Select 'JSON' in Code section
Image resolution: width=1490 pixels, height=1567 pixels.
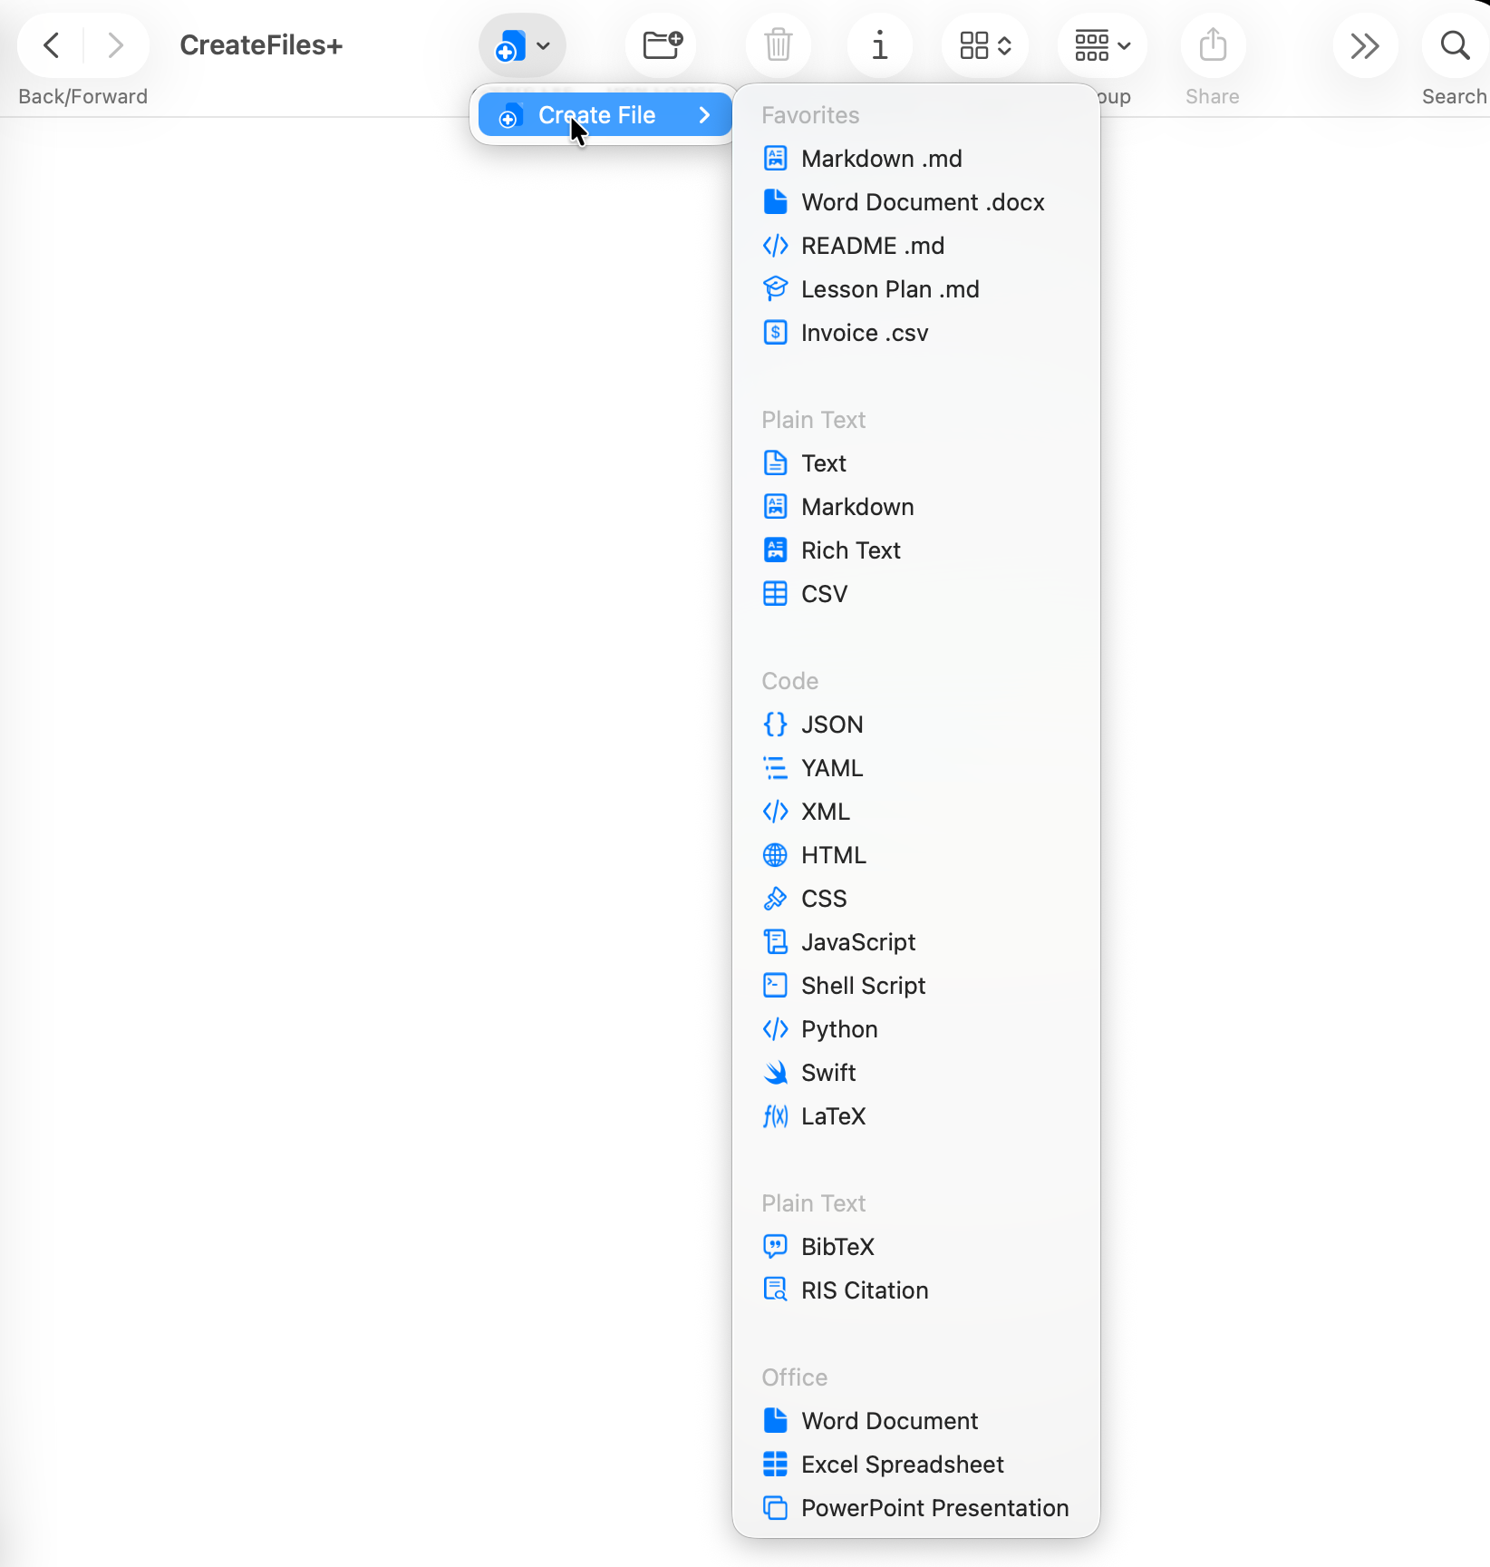click(x=916, y=725)
